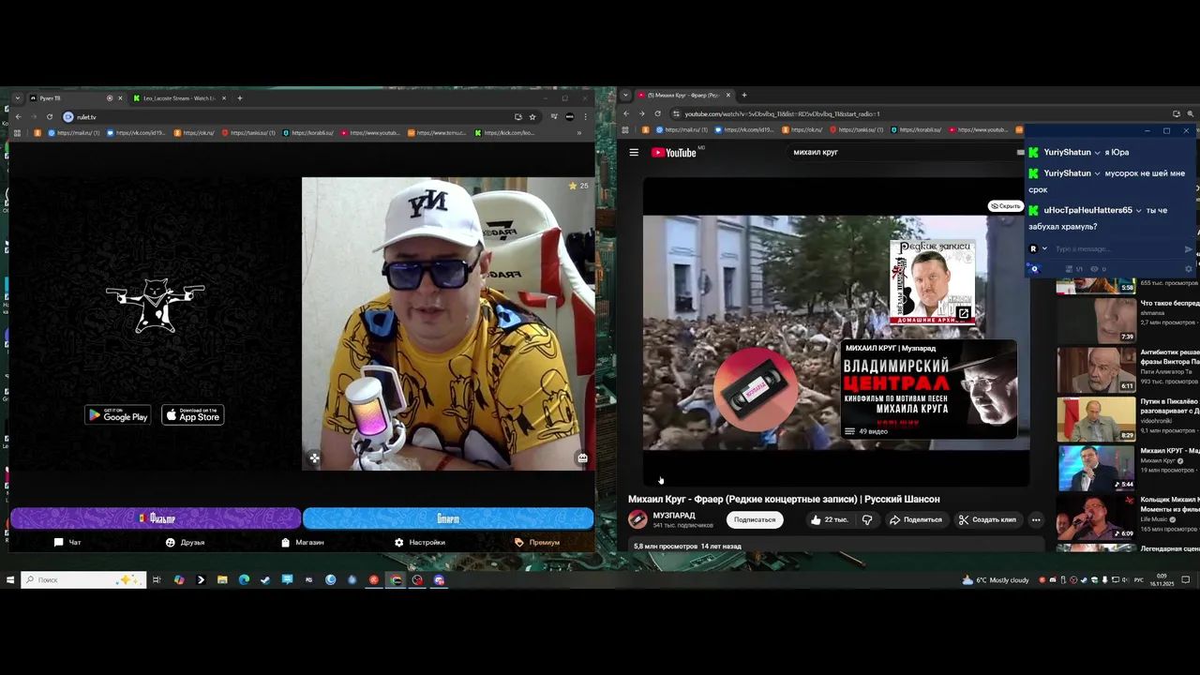
Task: Open the МУЗПАРАД channel avatar
Action: tap(637, 519)
